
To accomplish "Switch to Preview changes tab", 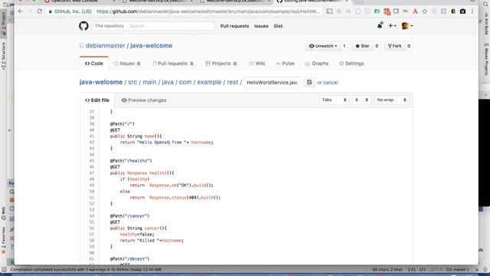I will pos(144,100).
